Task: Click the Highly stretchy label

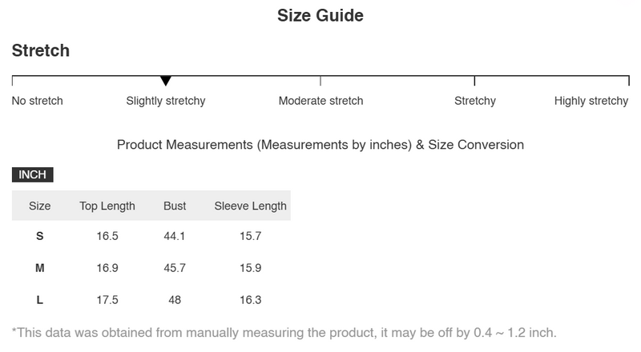Action: (x=591, y=101)
